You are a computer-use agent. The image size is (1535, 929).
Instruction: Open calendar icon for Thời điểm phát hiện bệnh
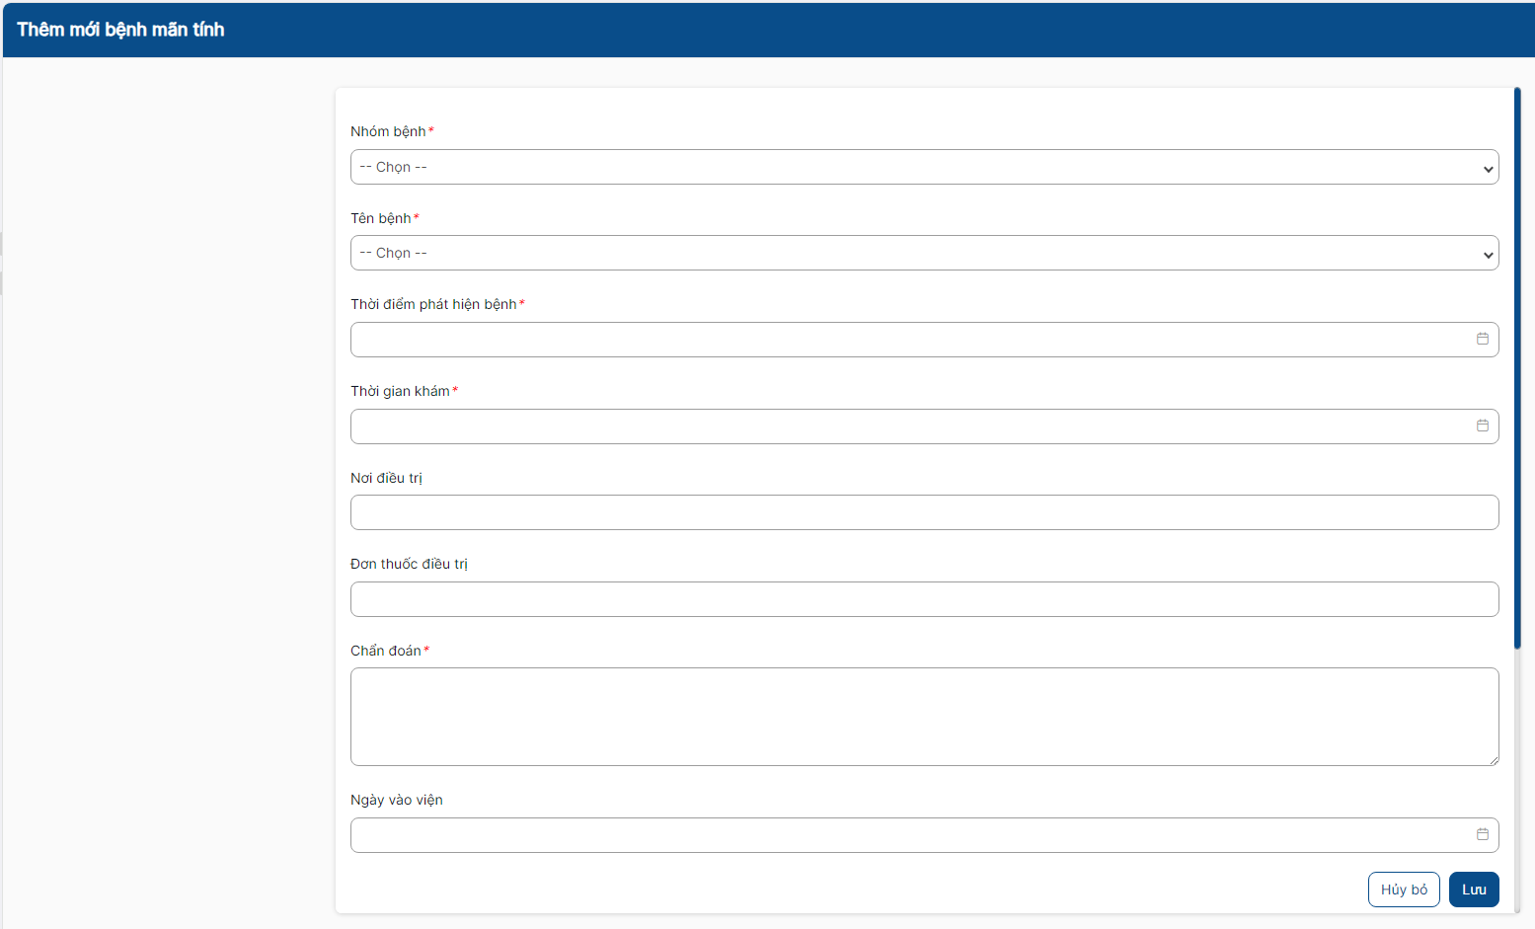click(x=1482, y=339)
